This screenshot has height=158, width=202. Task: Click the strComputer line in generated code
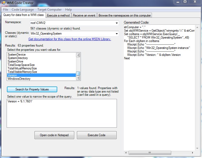tap(135, 27)
